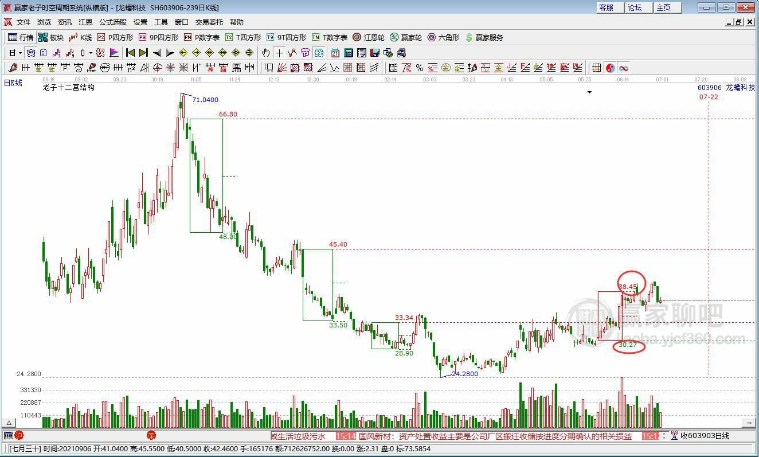Open the 赢家轮 wheel tool

(406, 37)
